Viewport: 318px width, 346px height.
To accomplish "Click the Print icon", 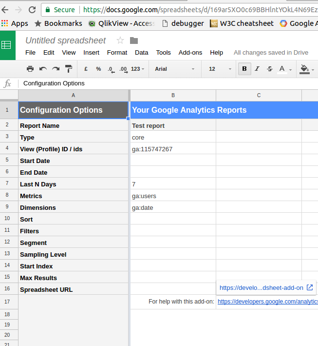I will tap(30, 69).
